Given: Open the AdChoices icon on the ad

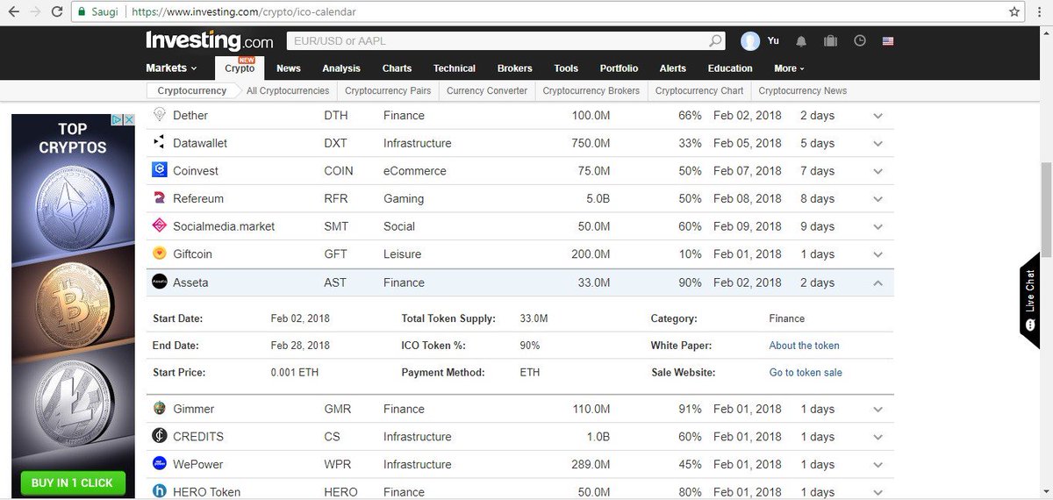Looking at the screenshot, I should pos(117,119).
